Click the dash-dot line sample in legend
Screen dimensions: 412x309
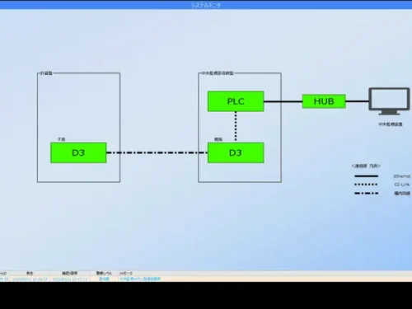tap(366, 193)
